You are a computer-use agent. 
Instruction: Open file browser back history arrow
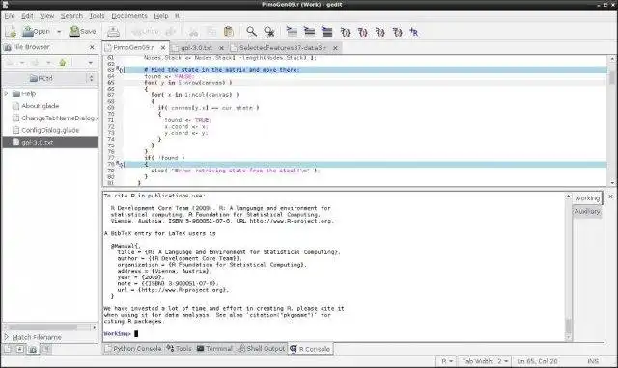point(22,62)
